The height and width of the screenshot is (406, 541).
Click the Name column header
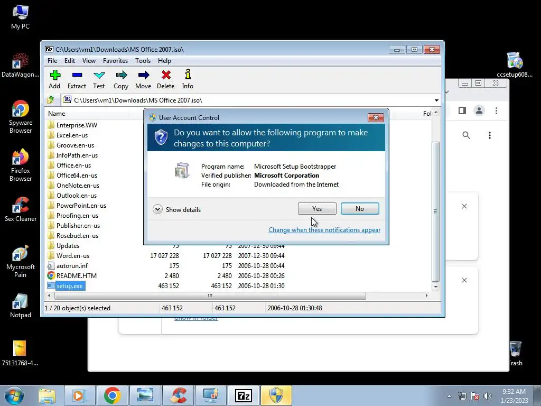[87, 114]
